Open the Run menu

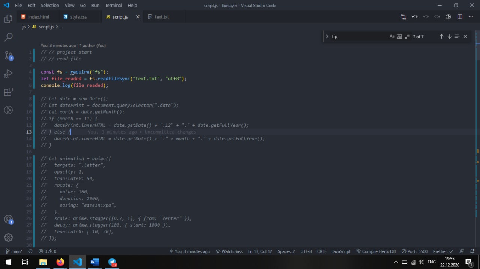point(95,5)
